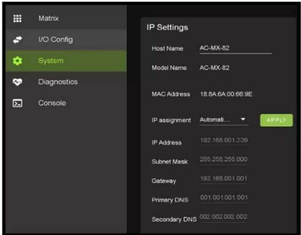Screen dimensions: 301x235
Task: Click the Subnet Mask label
Action: click(x=170, y=162)
